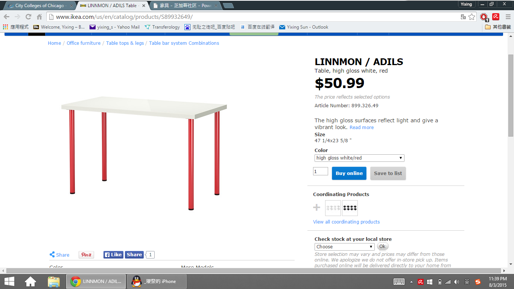Switch to the 家具 - 芝加哥社区 tab
Screen dimensions: 514x289
pos(185,6)
